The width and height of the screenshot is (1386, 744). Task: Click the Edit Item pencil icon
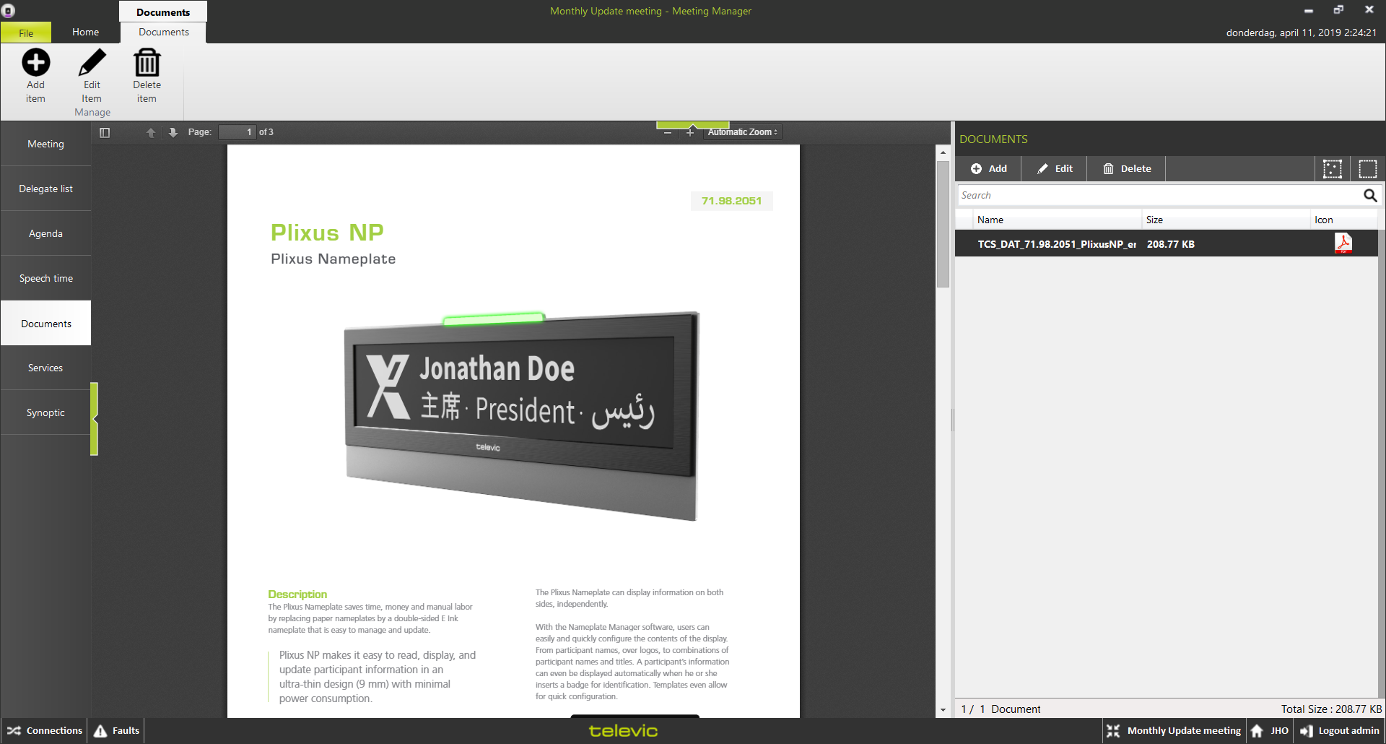92,63
